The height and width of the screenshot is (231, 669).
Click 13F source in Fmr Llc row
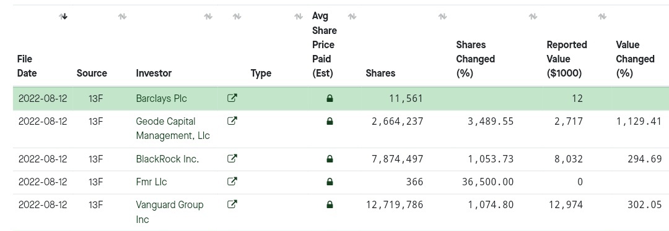pos(96,182)
